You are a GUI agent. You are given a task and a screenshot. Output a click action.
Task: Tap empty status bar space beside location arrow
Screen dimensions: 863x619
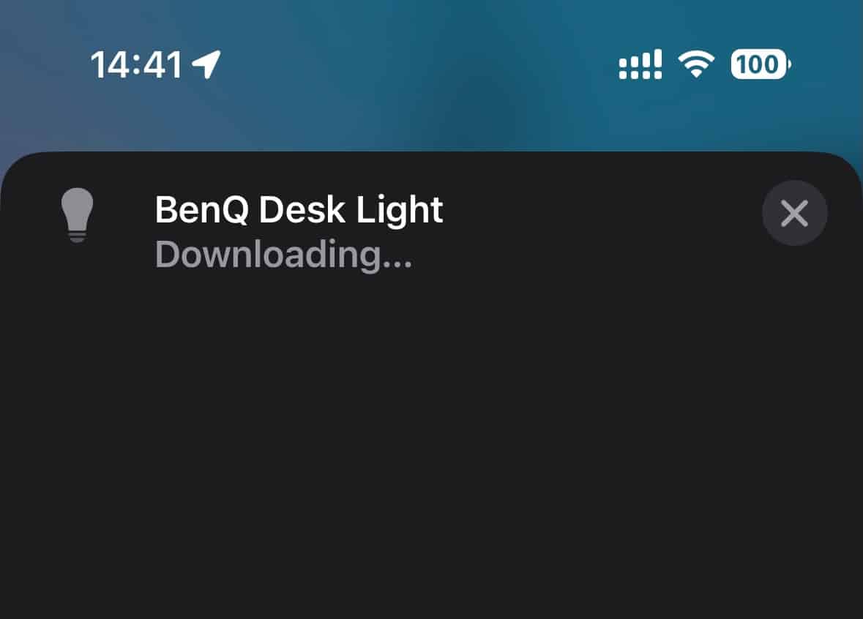pos(418,64)
